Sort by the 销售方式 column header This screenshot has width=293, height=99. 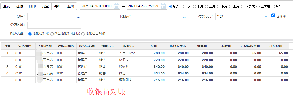coord(108,46)
